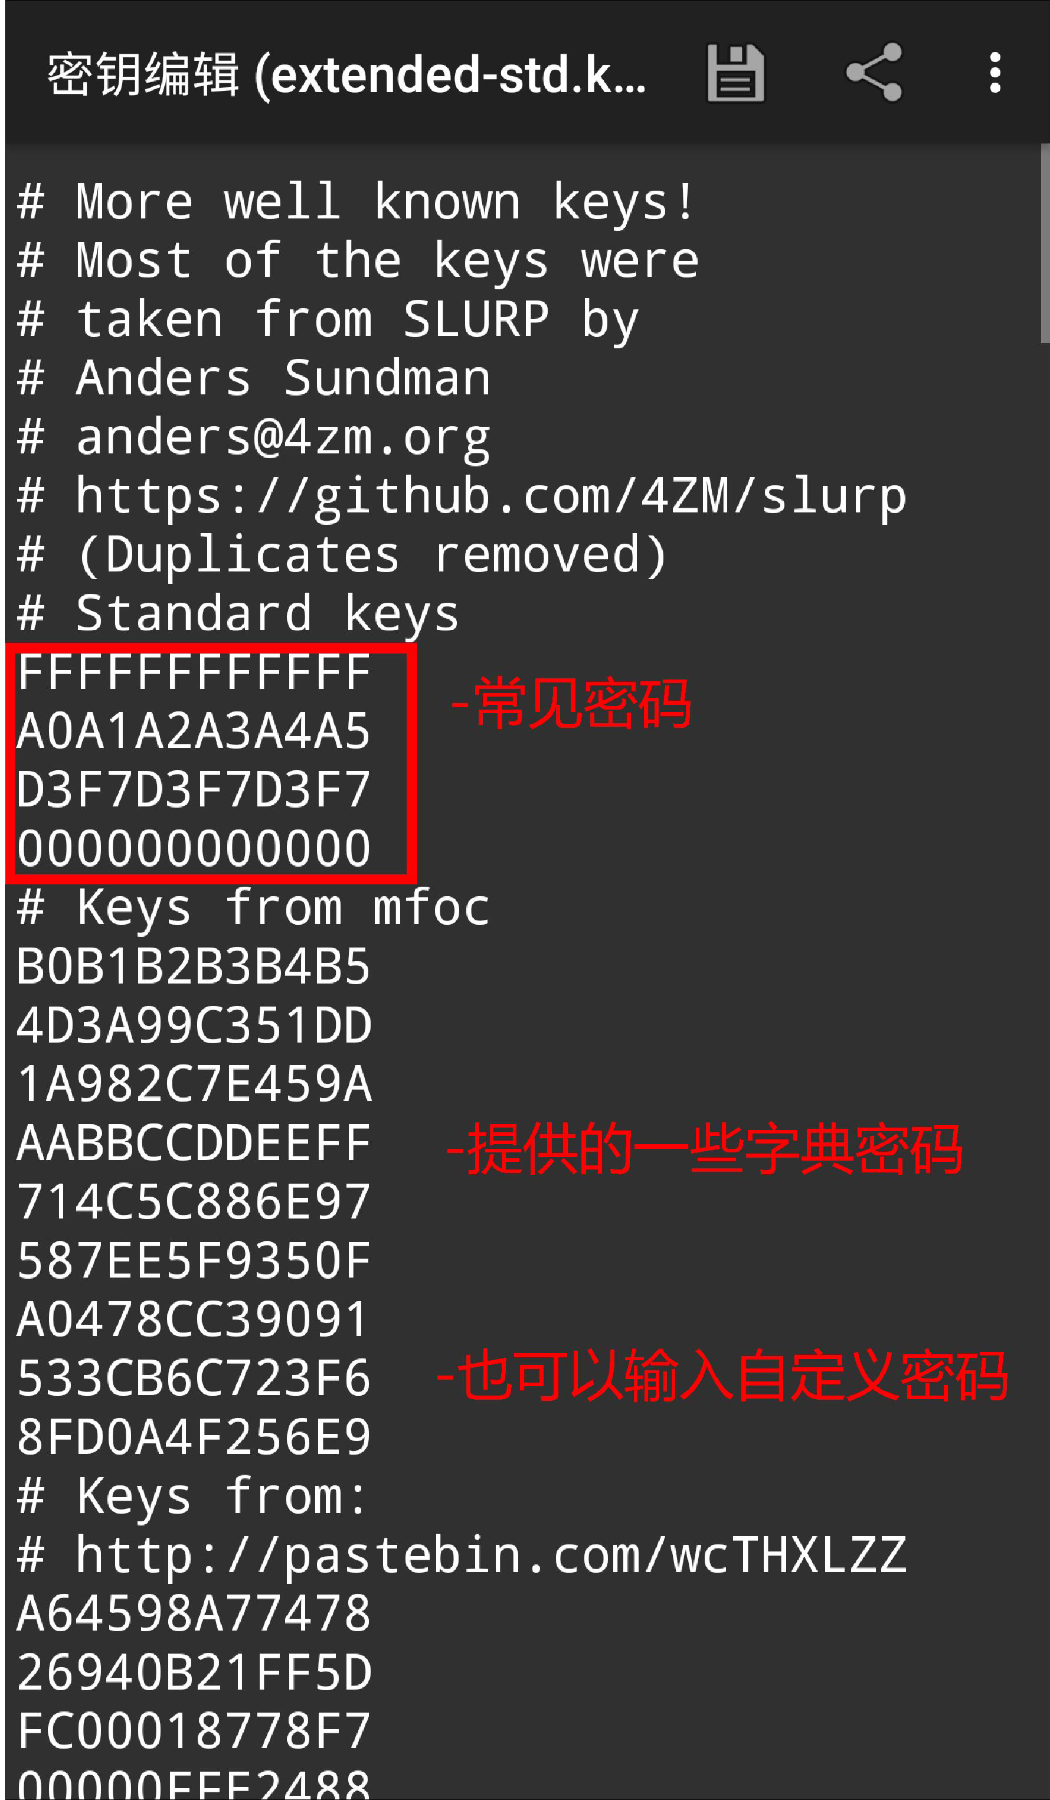Screen dimensions: 1050x1800
Task: Click the vertical scrollbar thumb
Action: pyautogui.click(x=1045, y=244)
